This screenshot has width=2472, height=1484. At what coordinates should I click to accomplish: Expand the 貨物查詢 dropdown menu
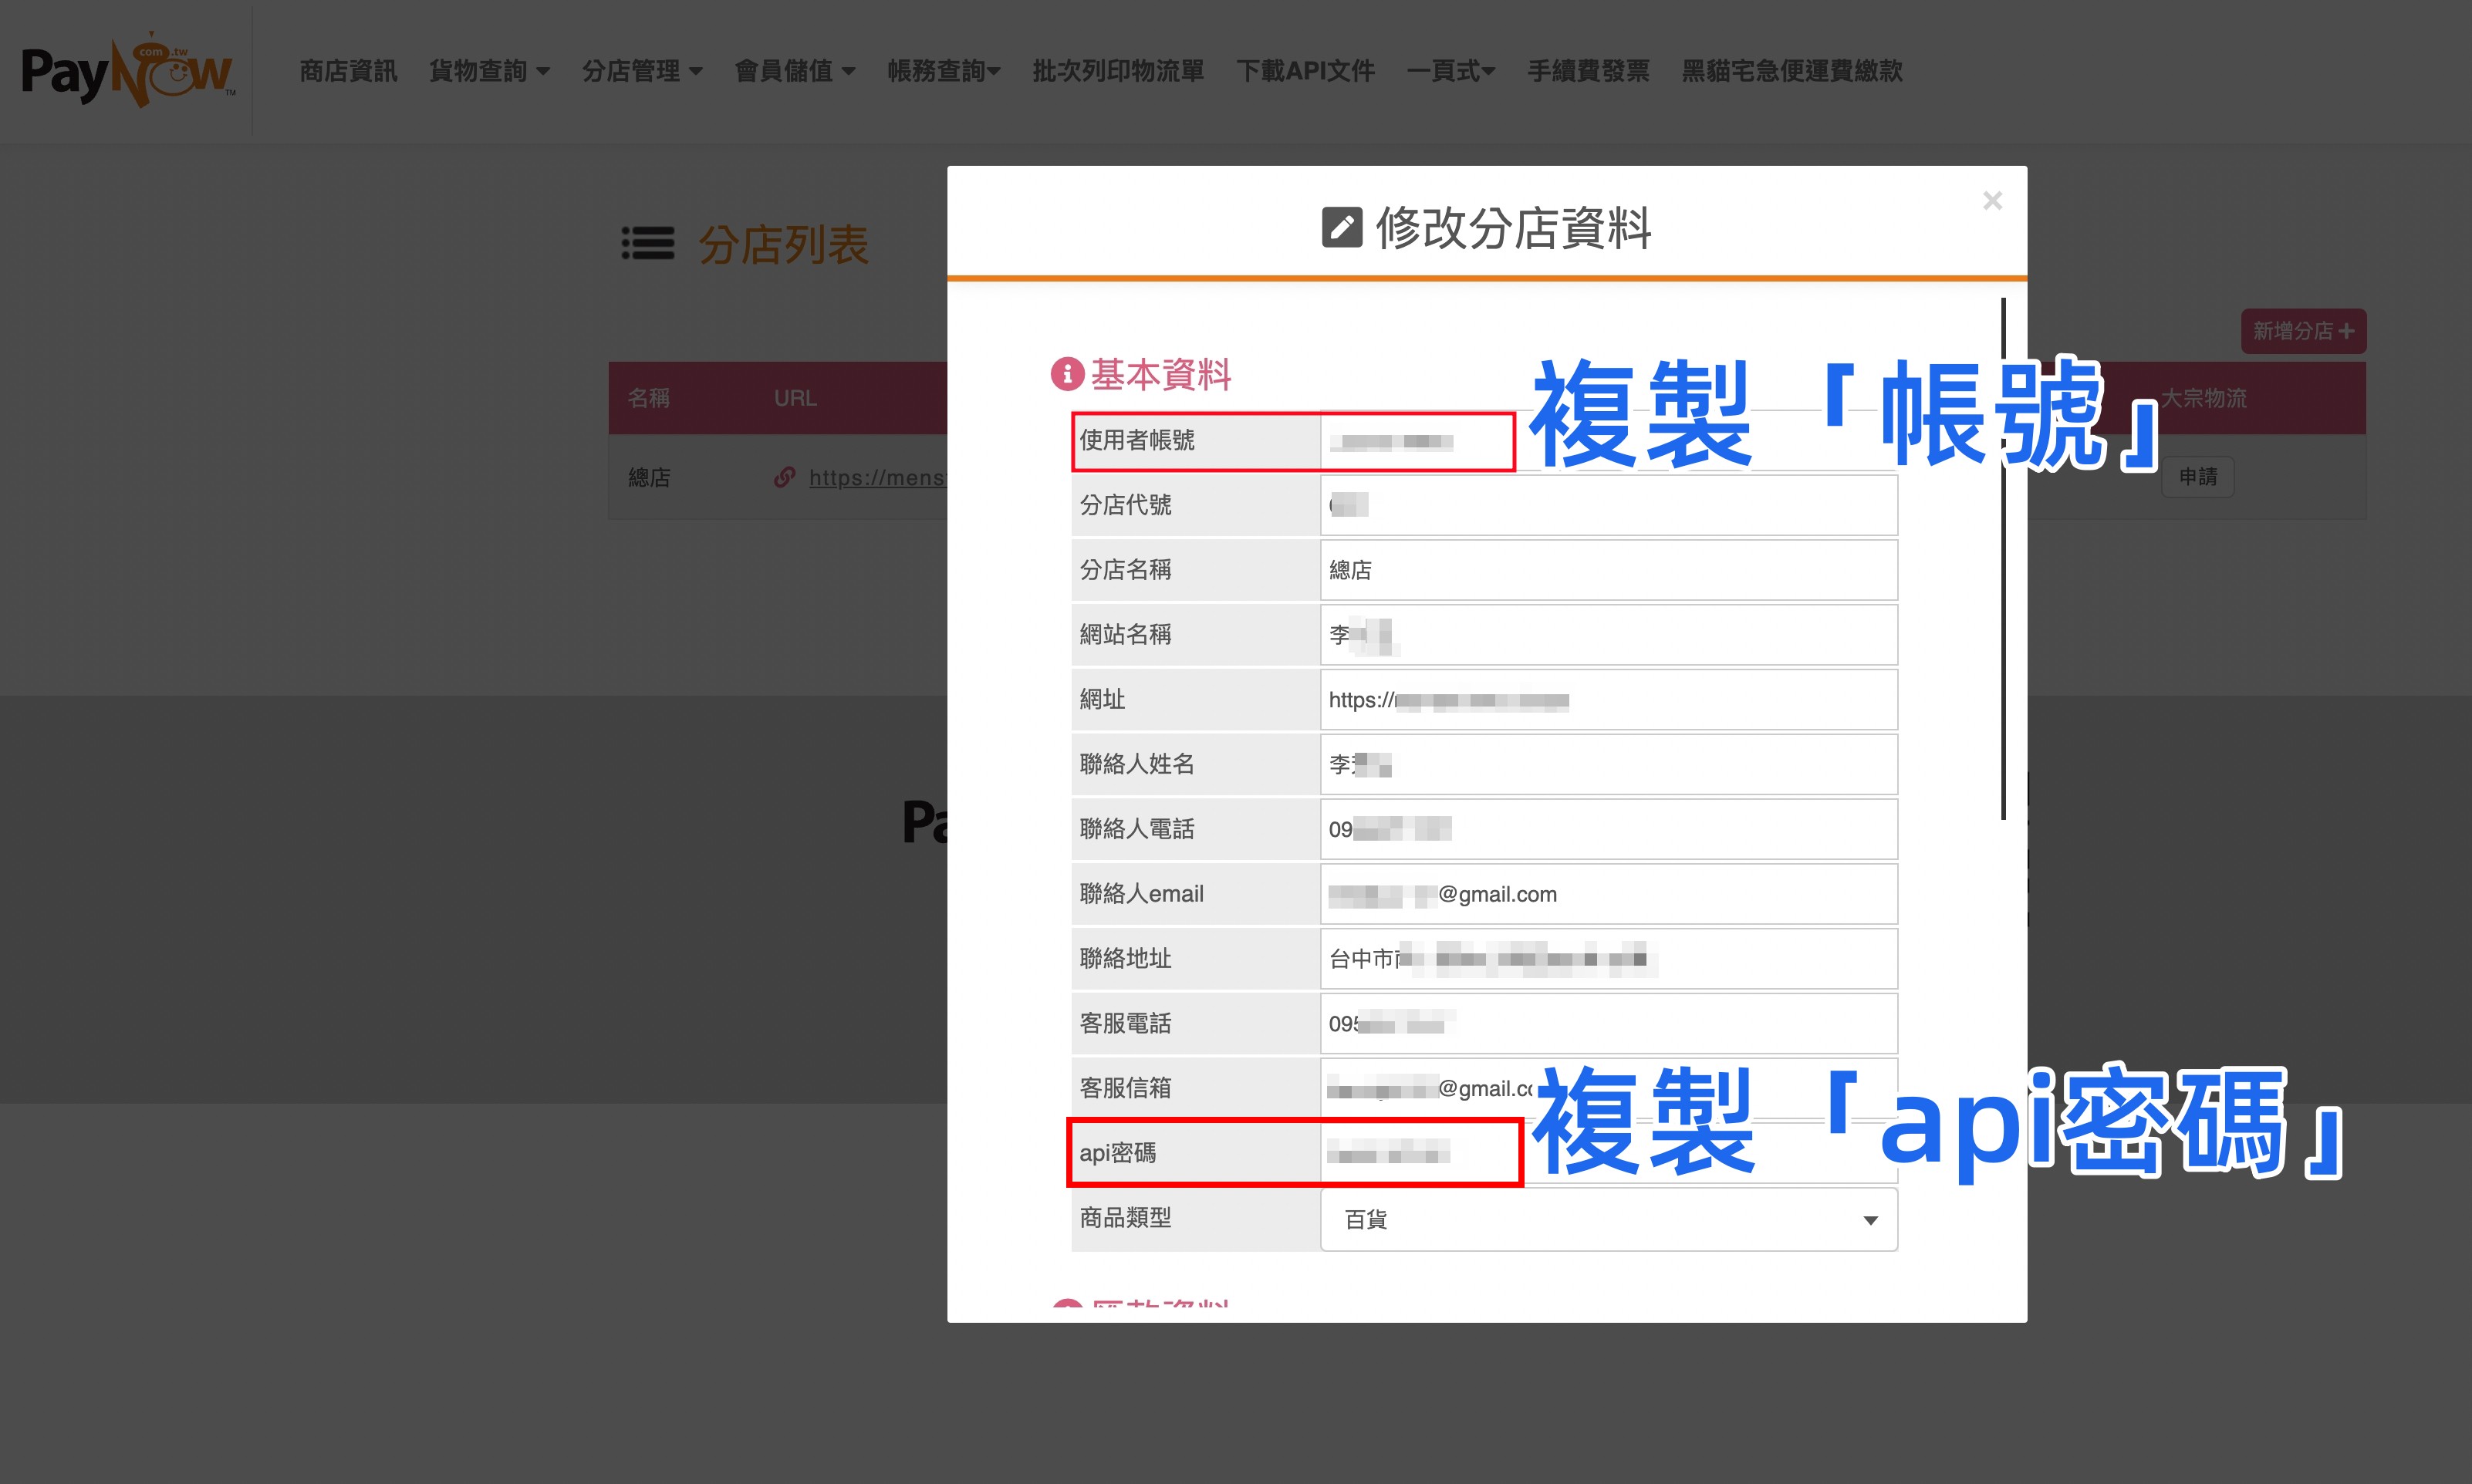coord(489,71)
